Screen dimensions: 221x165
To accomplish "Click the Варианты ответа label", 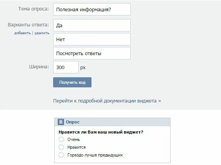I will tap(28, 25).
